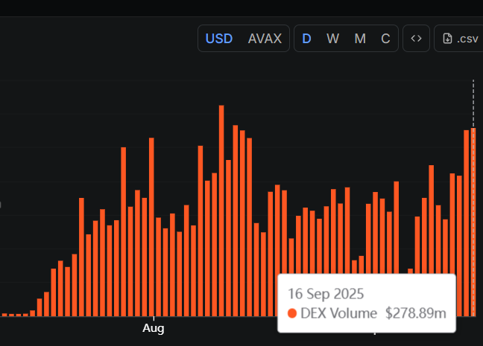Image resolution: width=483 pixels, height=346 pixels.
Task: Select the weekly (W) interval
Action: [333, 39]
